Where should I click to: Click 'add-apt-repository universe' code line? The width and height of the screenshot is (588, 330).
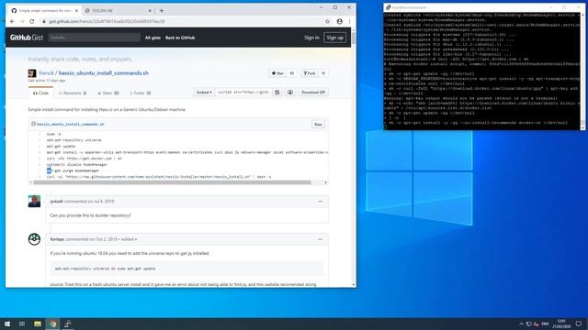coord(73,140)
